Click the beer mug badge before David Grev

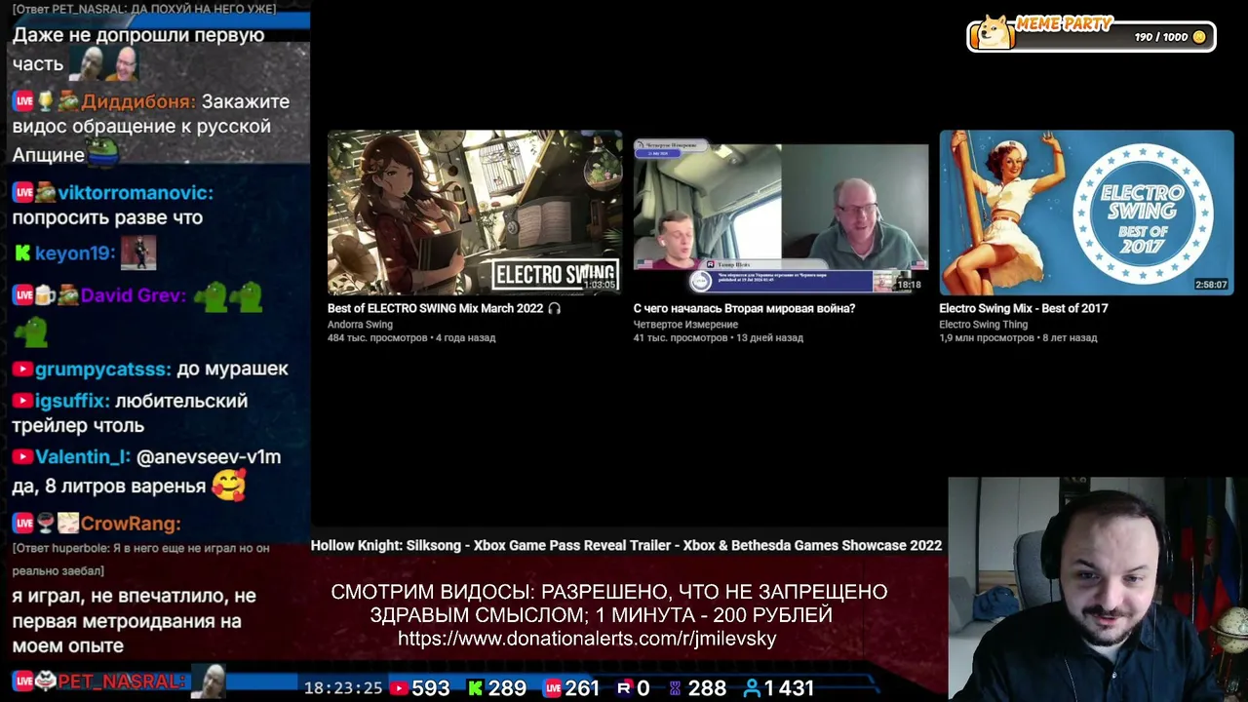45,295
